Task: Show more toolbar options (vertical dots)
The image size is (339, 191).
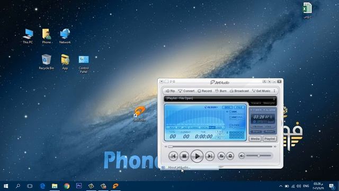Action: pos(274,91)
